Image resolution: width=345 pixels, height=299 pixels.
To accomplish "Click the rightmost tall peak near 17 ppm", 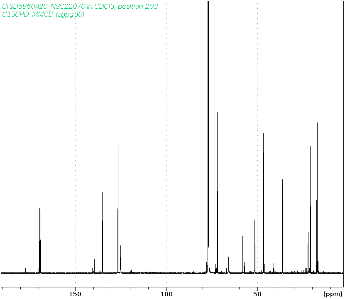I will pyautogui.click(x=317, y=198).
